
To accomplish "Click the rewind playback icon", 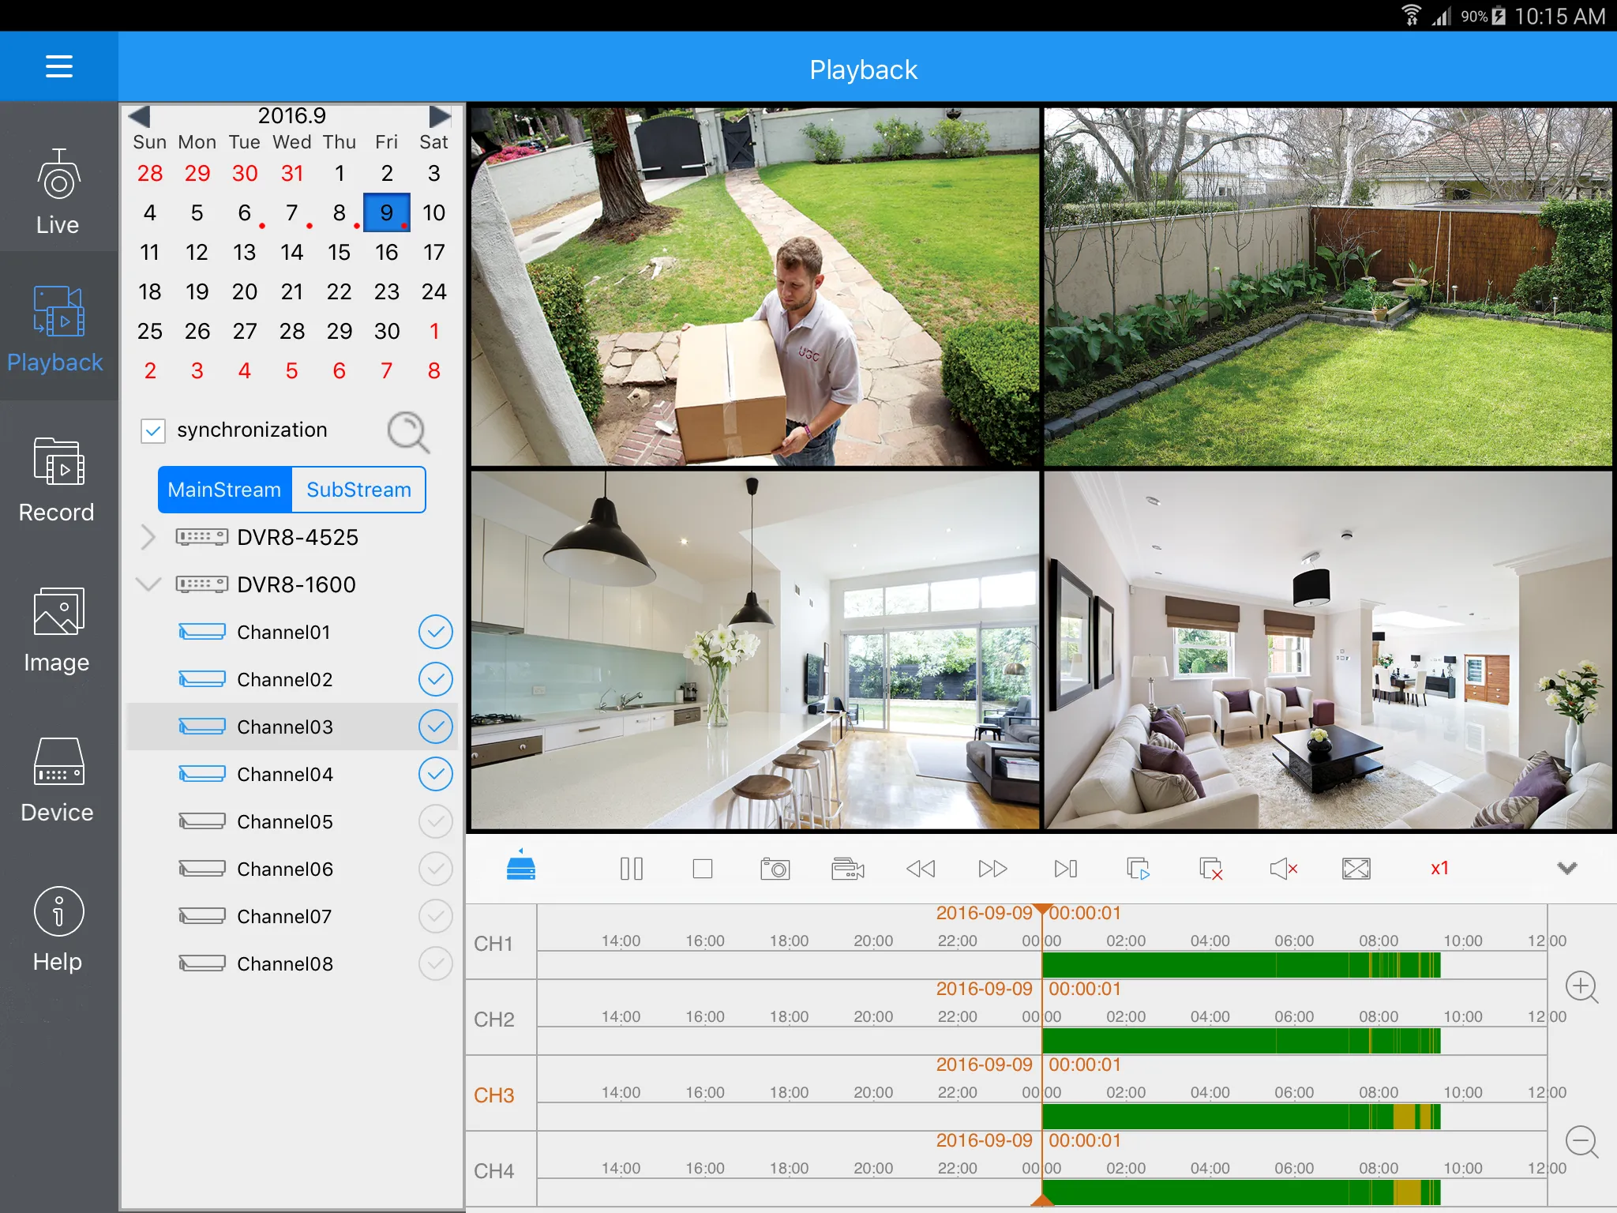I will pyautogui.click(x=919, y=869).
